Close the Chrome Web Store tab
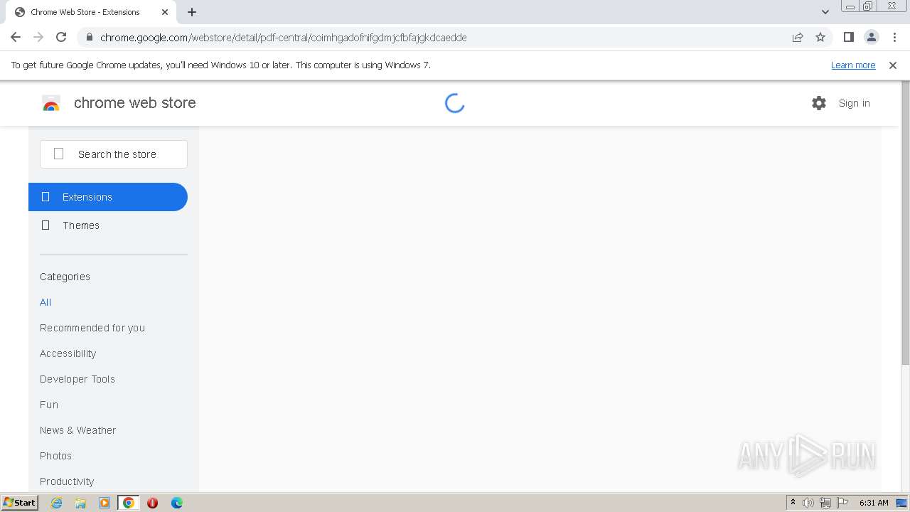 pos(165,12)
